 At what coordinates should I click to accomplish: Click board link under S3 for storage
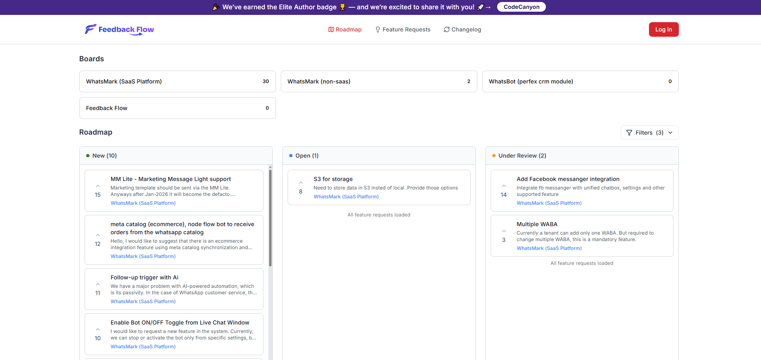click(x=346, y=197)
